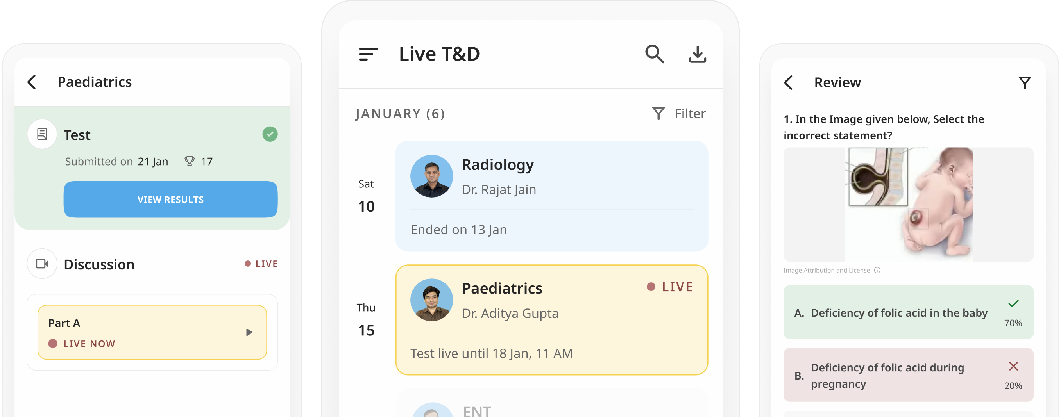Enlarge the baby anatomy question image
The image size is (1061, 417).
[x=908, y=205]
